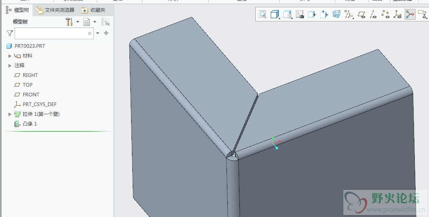Open dropdown arrow next to hammer icon
Screen dimensions: 429x217
pos(78,22)
